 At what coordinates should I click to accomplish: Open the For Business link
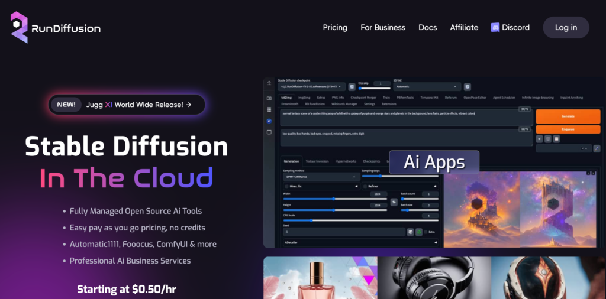[383, 27]
